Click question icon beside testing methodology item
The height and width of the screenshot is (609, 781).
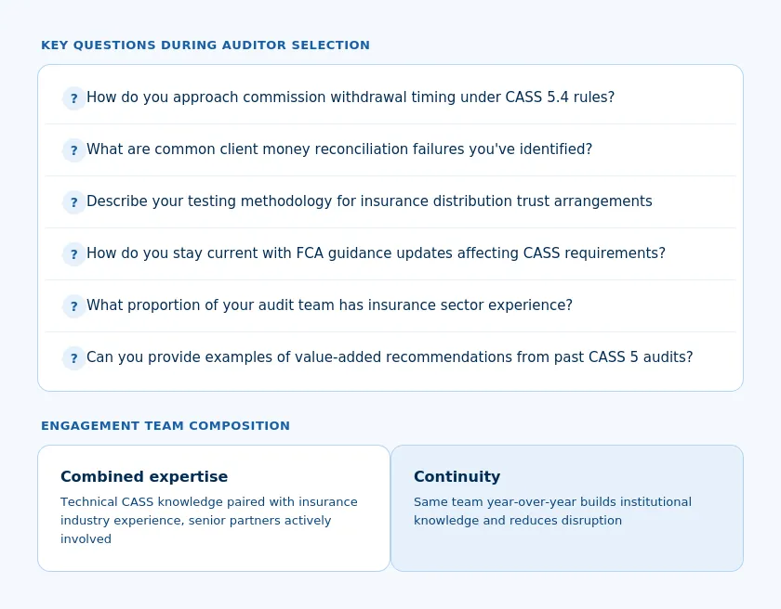pos(74,202)
